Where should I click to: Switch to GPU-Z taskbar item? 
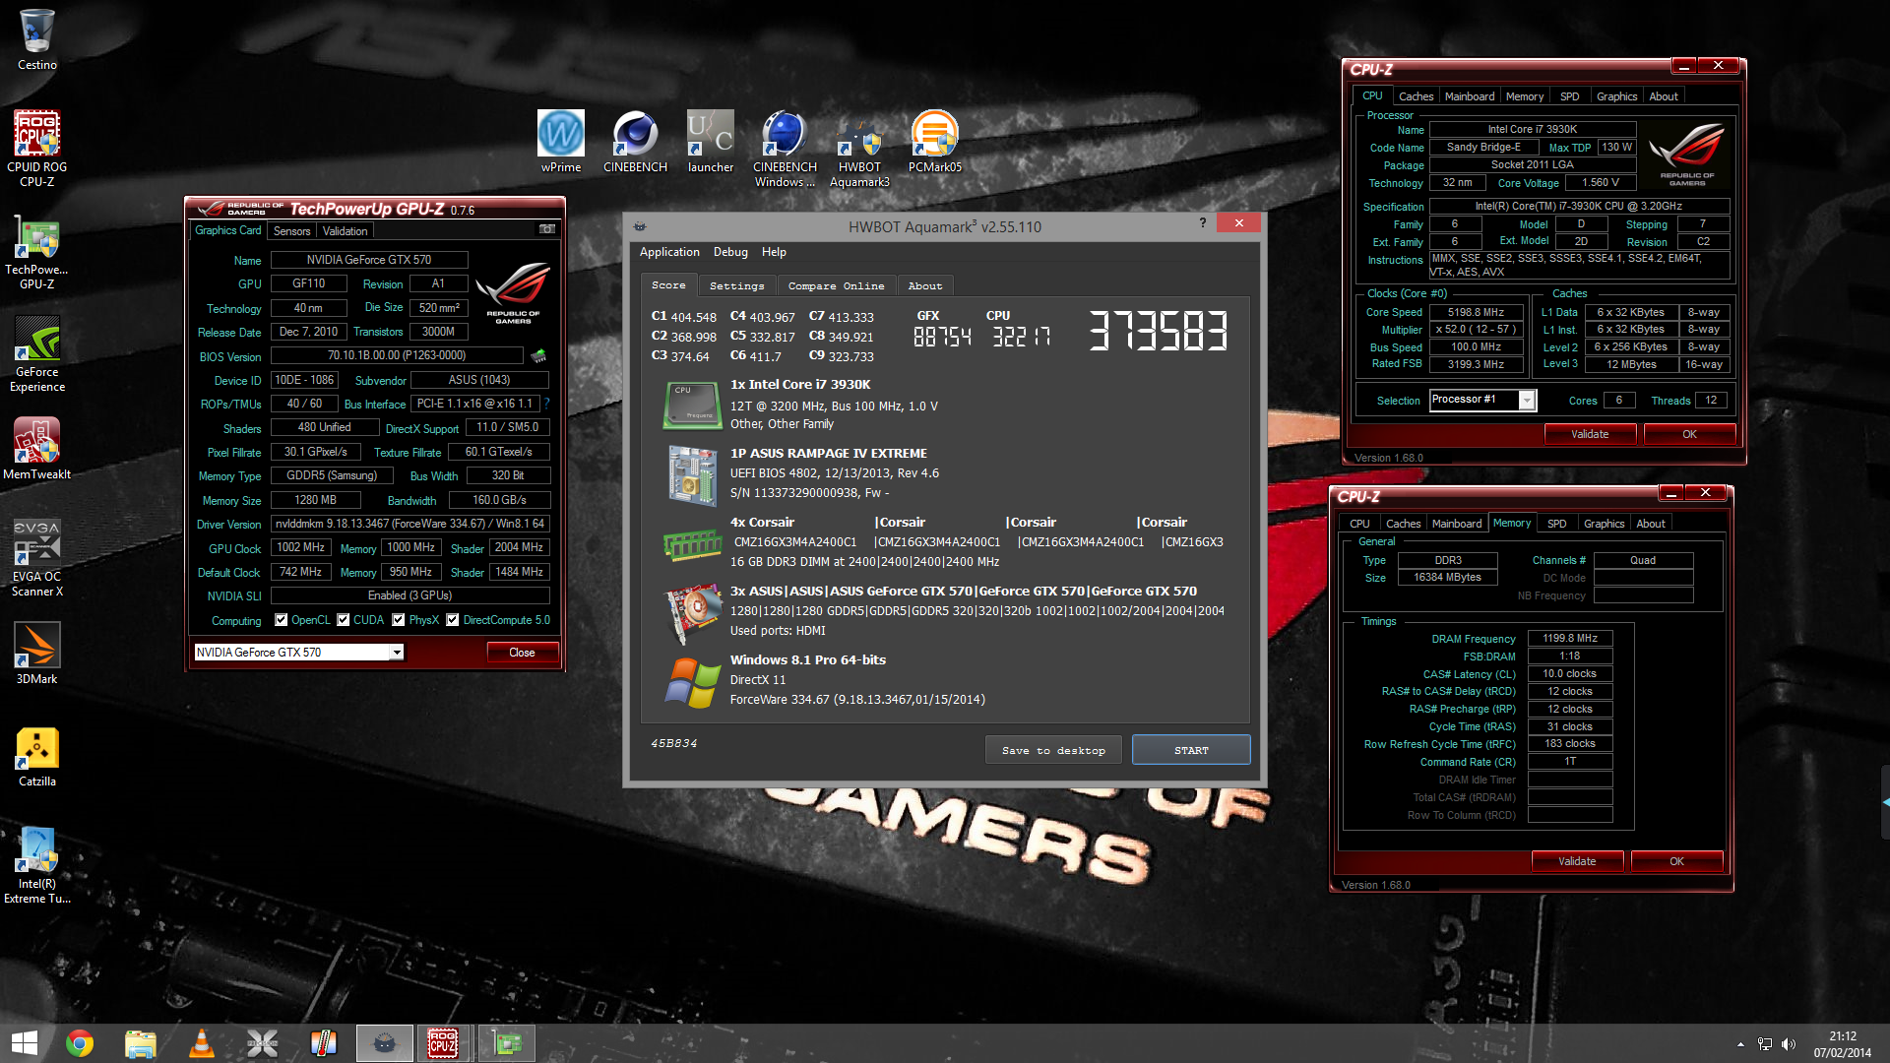coord(507,1043)
